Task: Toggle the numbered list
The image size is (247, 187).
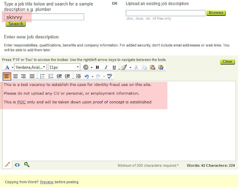Action: coord(51,76)
